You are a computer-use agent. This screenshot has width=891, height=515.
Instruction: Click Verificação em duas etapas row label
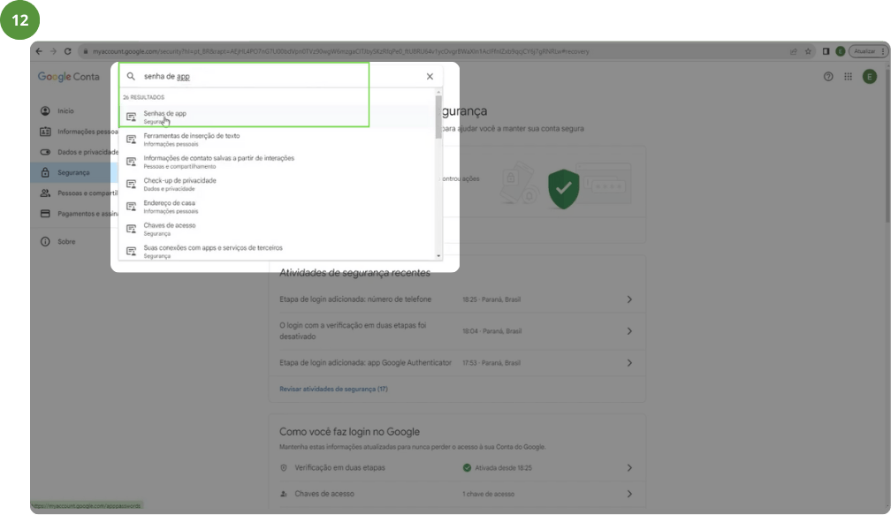point(339,468)
